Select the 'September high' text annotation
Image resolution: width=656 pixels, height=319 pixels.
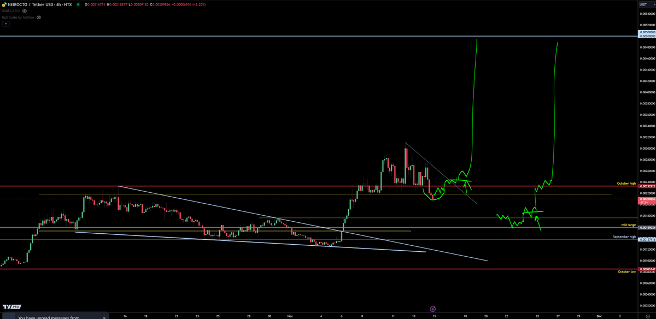pos(625,237)
